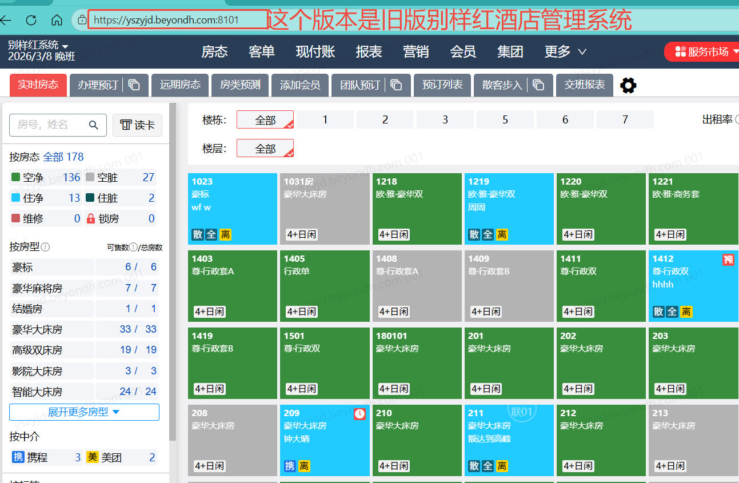The width and height of the screenshot is (739, 483).
Task: Click the green 空净 status color swatch
Action: (16, 178)
